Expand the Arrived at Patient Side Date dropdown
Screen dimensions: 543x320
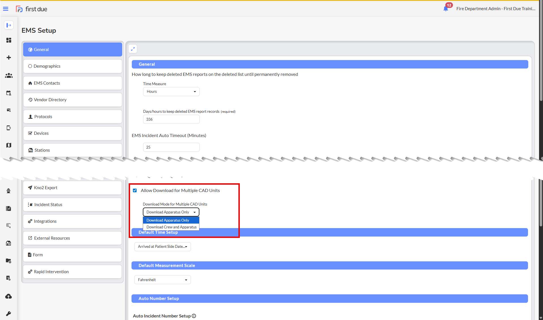tap(162, 246)
